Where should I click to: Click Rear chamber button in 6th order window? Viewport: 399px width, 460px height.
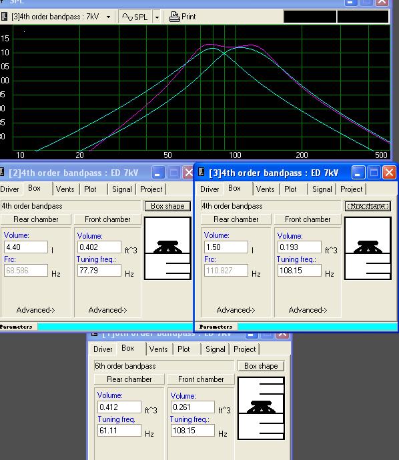(x=129, y=379)
